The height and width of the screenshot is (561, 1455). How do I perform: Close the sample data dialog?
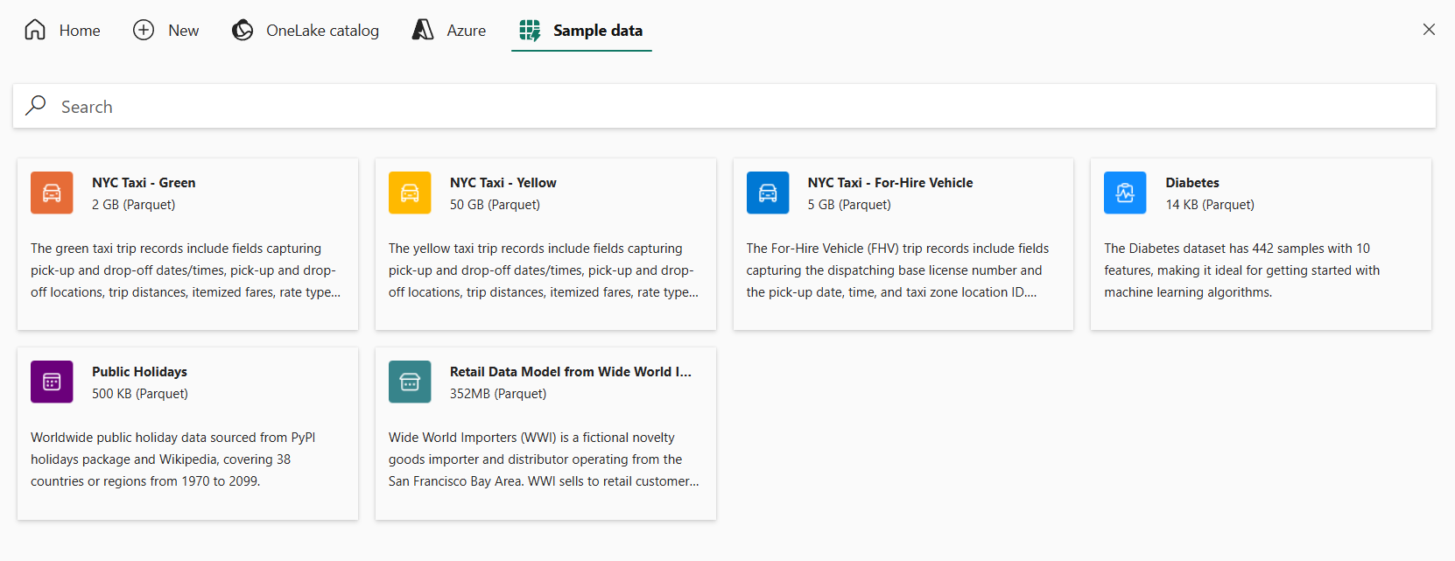[x=1429, y=30]
